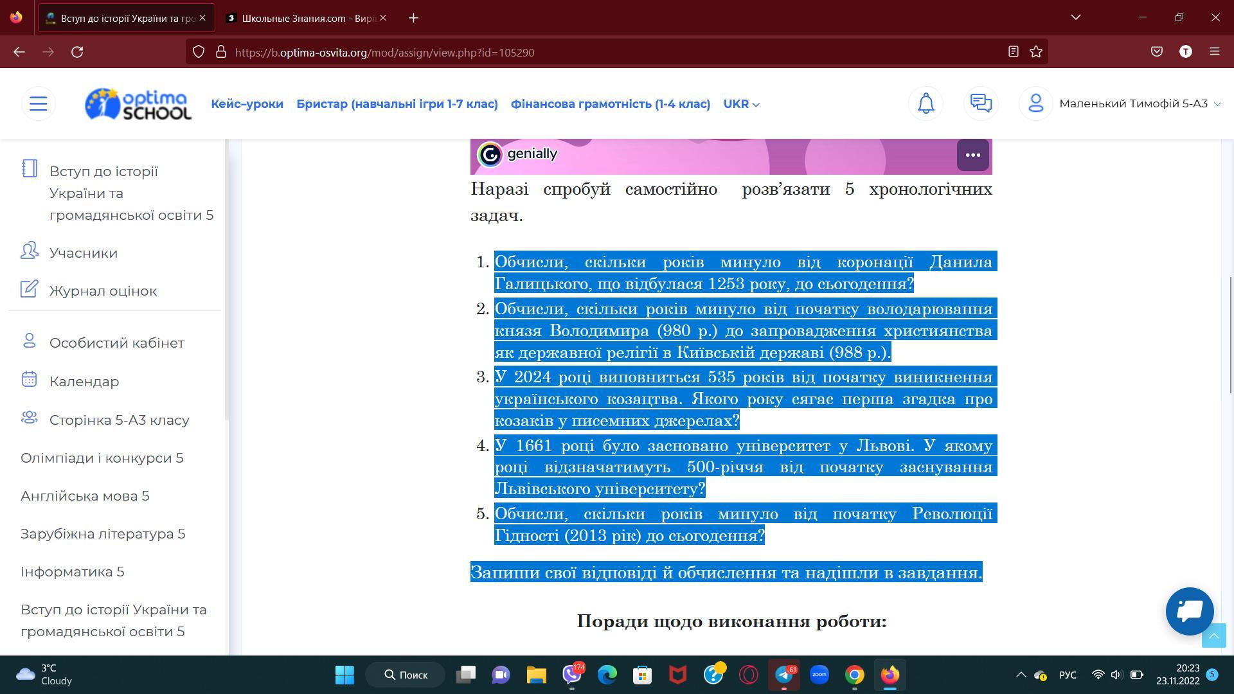Click the Genially three-dots options button
1234x694 pixels.
(972, 155)
